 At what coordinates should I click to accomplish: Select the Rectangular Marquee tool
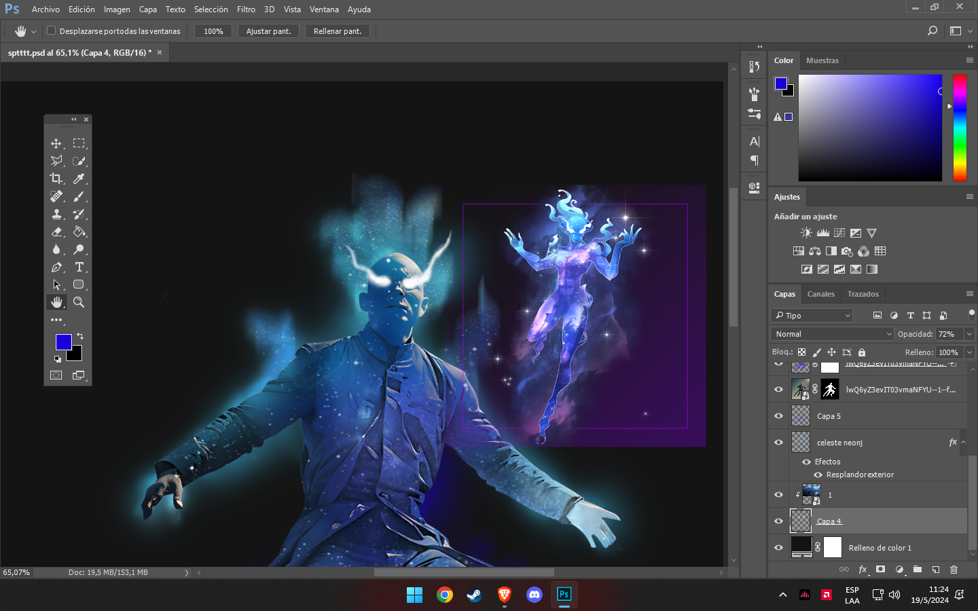pos(79,143)
